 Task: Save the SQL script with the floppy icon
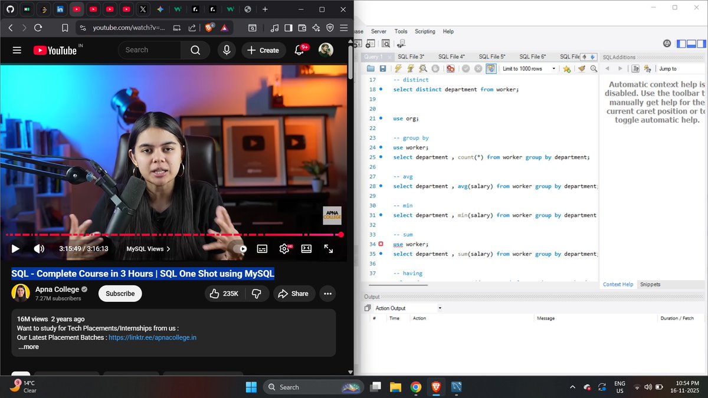tap(382, 69)
